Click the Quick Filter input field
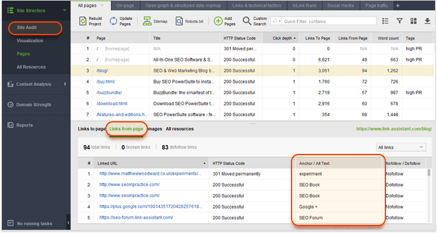 tap(329, 21)
